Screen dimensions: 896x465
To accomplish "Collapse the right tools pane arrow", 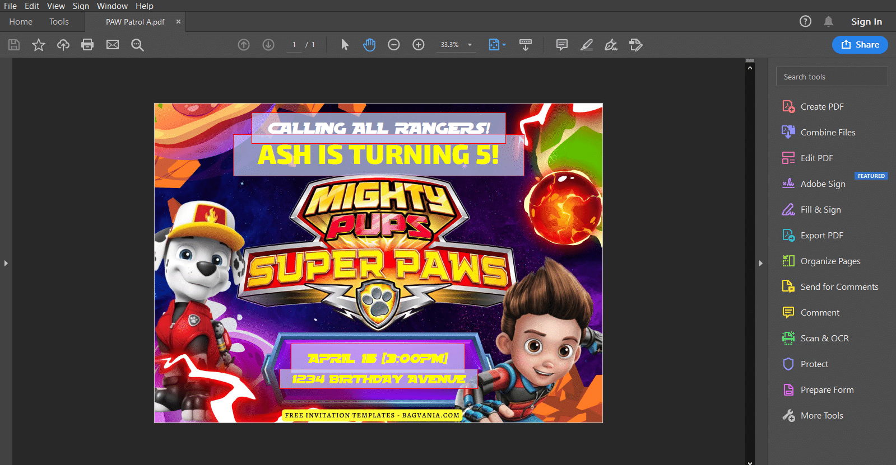I will [x=760, y=263].
